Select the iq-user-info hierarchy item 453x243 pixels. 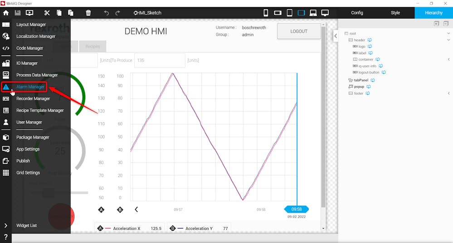[x=367, y=66]
